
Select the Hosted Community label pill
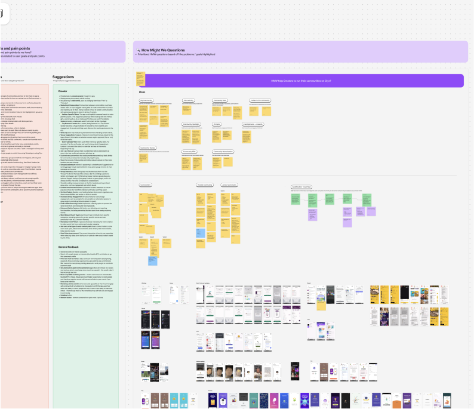coord(205,184)
